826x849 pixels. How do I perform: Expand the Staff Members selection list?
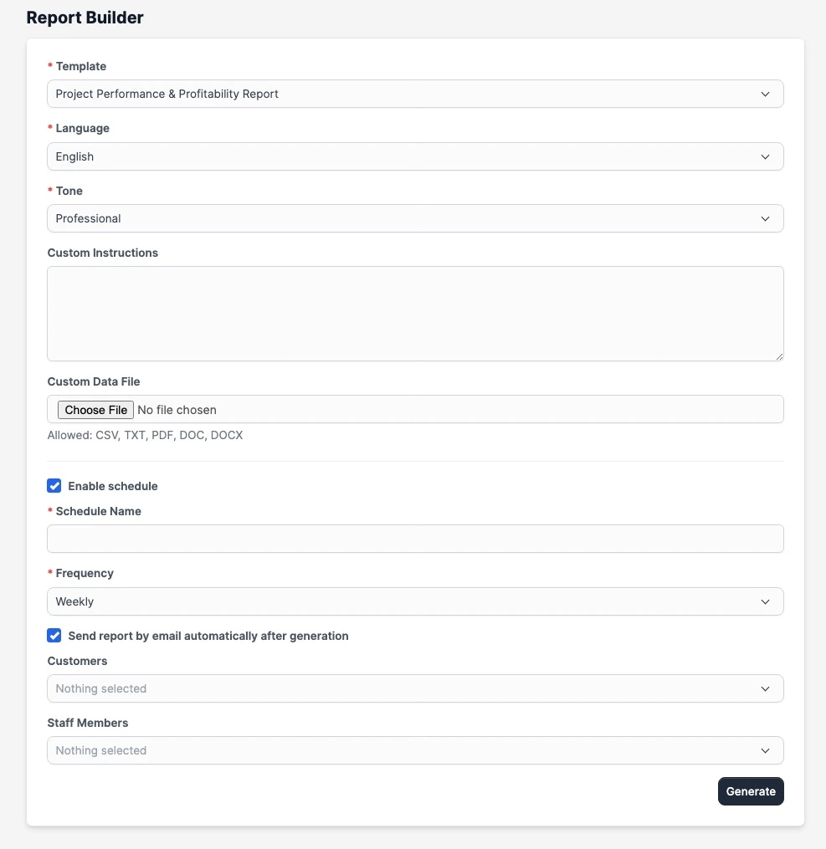pos(416,750)
